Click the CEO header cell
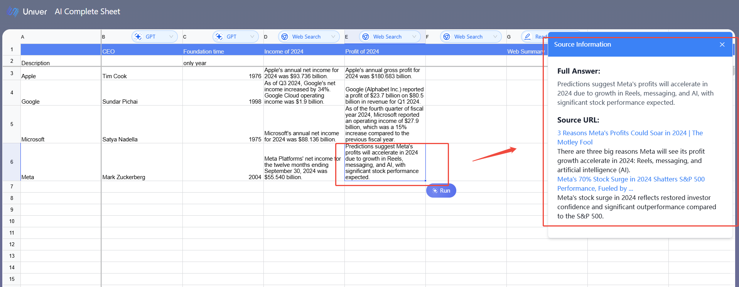This screenshot has width=739, height=287. point(142,49)
